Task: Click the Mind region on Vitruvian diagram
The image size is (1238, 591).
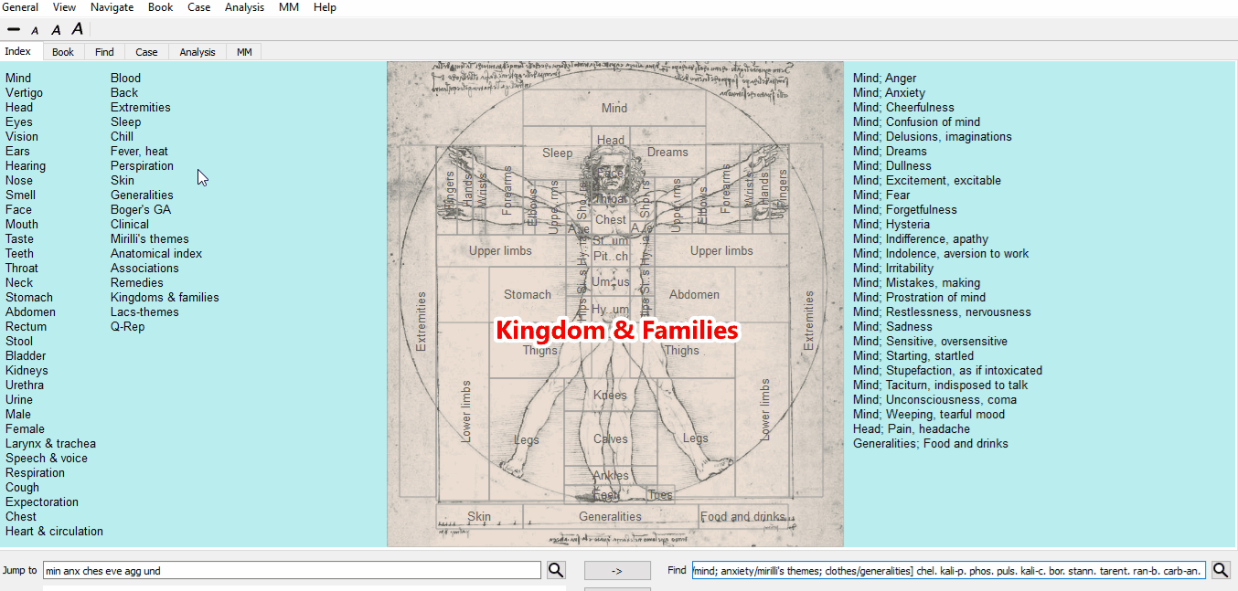Action: click(614, 108)
